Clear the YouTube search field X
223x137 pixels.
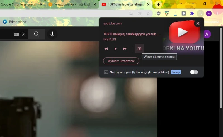(x=24, y=34)
